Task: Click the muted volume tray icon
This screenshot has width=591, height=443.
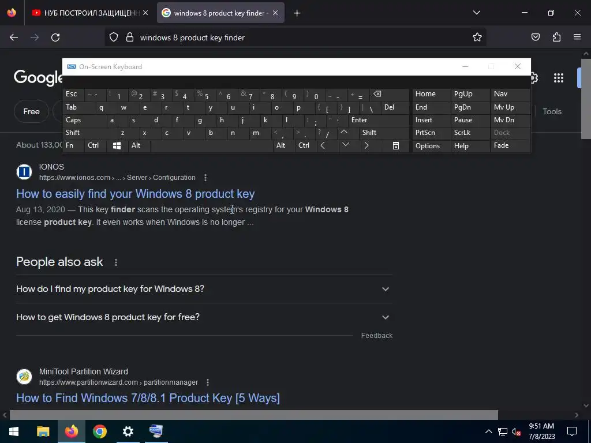Action: pyautogui.click(x=517, y=431)
